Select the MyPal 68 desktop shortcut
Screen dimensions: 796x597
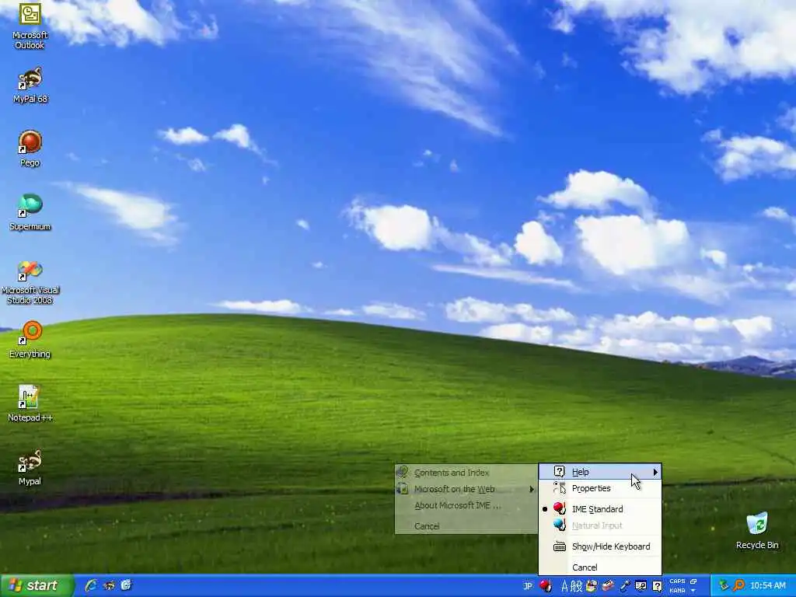(30, 85)
